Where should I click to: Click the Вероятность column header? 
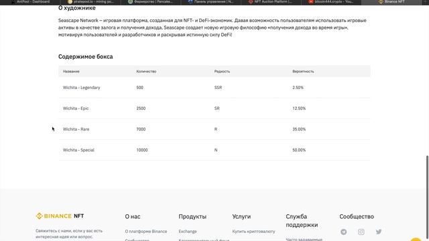(303, 72)
